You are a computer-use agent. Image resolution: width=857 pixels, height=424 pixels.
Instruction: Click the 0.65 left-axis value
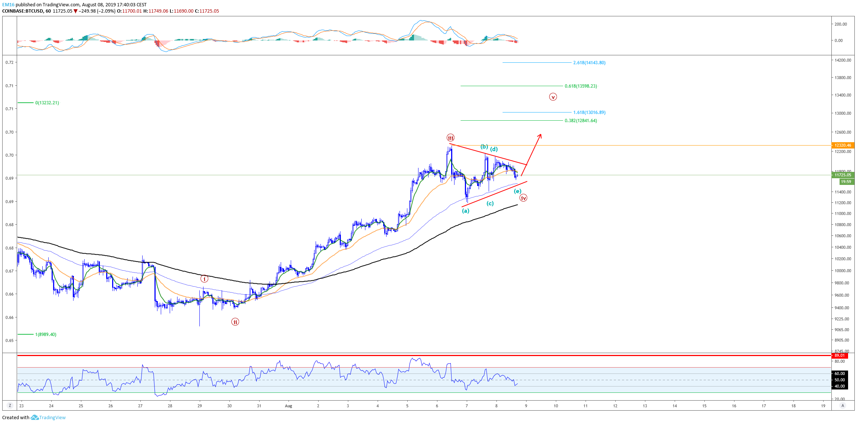click(x=10, y=340)
